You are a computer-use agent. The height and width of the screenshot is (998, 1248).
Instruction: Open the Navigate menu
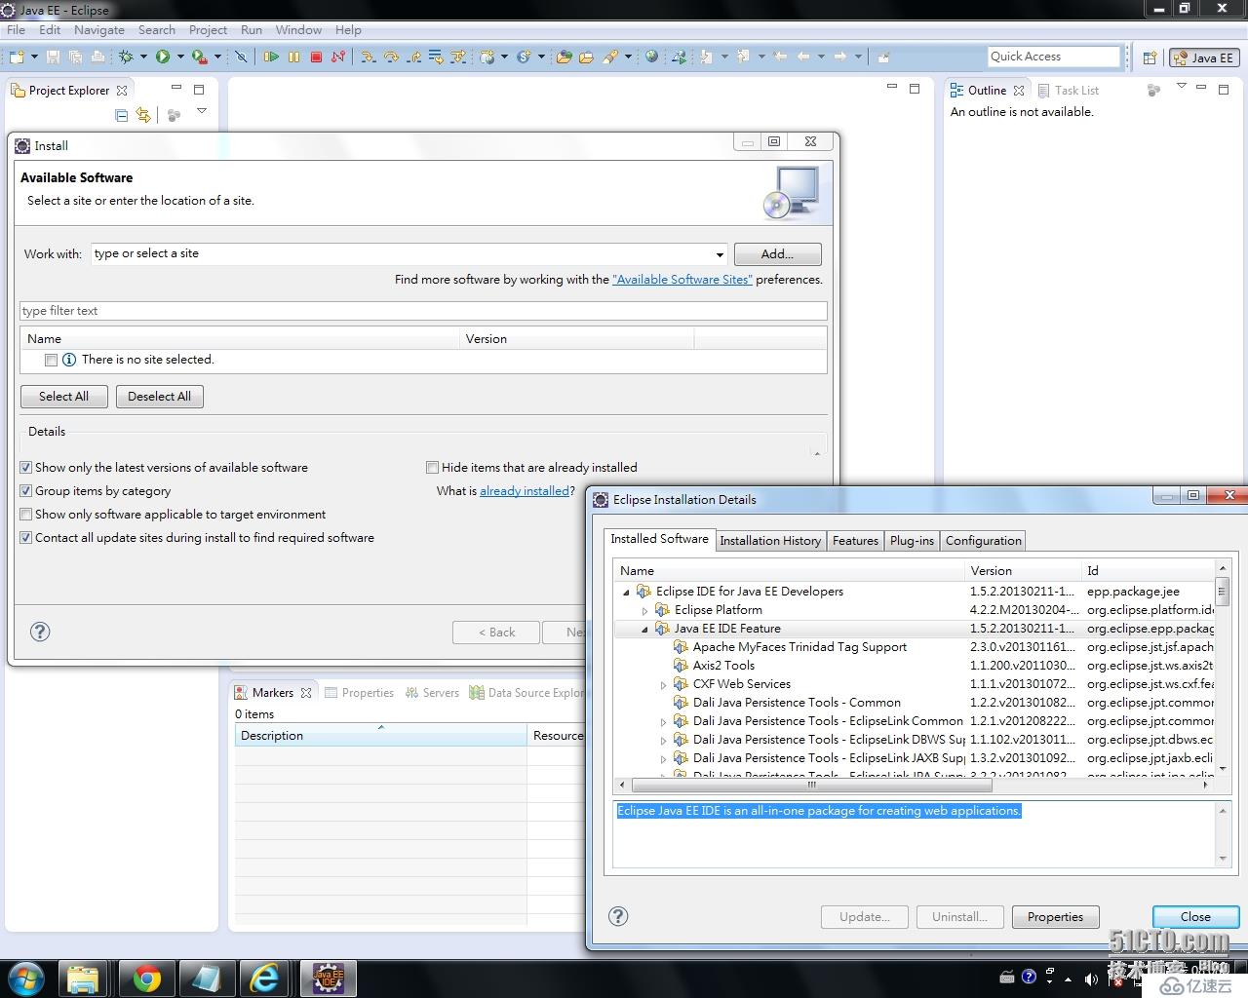point(99,30)
